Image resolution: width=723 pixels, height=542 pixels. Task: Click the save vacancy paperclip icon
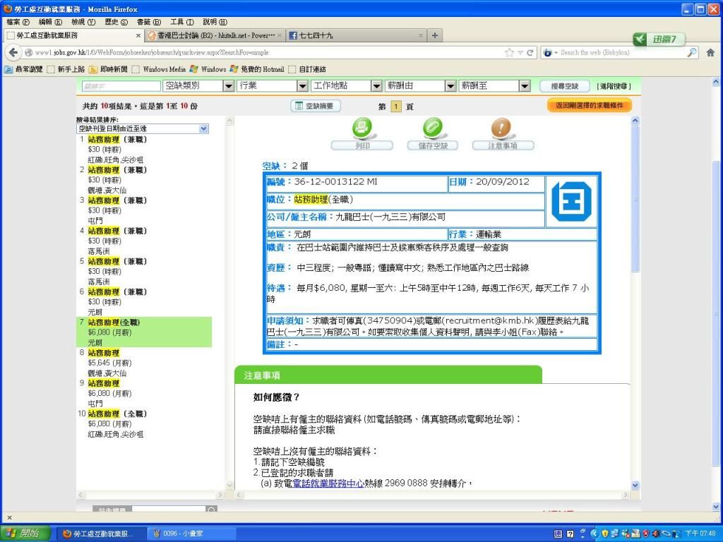[x=433, y=128]
